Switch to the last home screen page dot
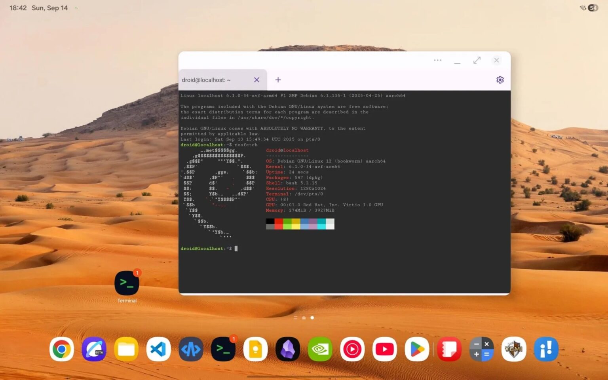 pos(312,317)
